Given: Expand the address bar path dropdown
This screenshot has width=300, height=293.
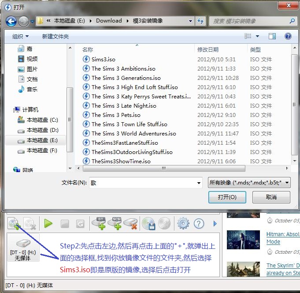Looking at the screenshot, I should pos(190,21).
